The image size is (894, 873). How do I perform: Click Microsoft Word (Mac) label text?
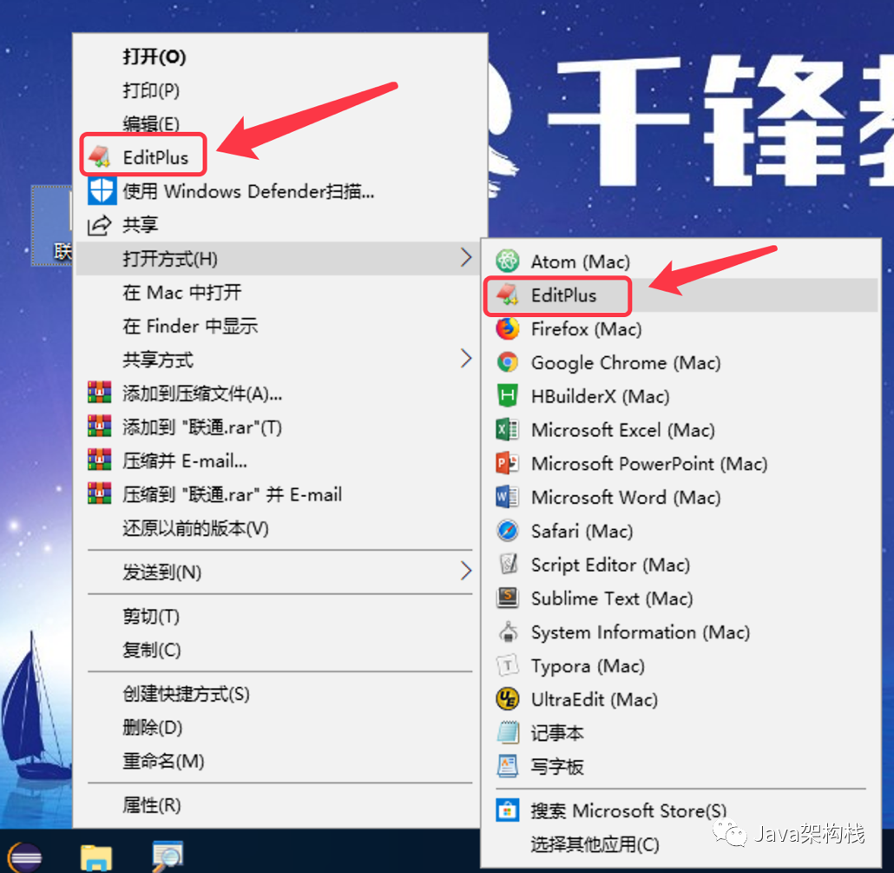click(626, 497)
